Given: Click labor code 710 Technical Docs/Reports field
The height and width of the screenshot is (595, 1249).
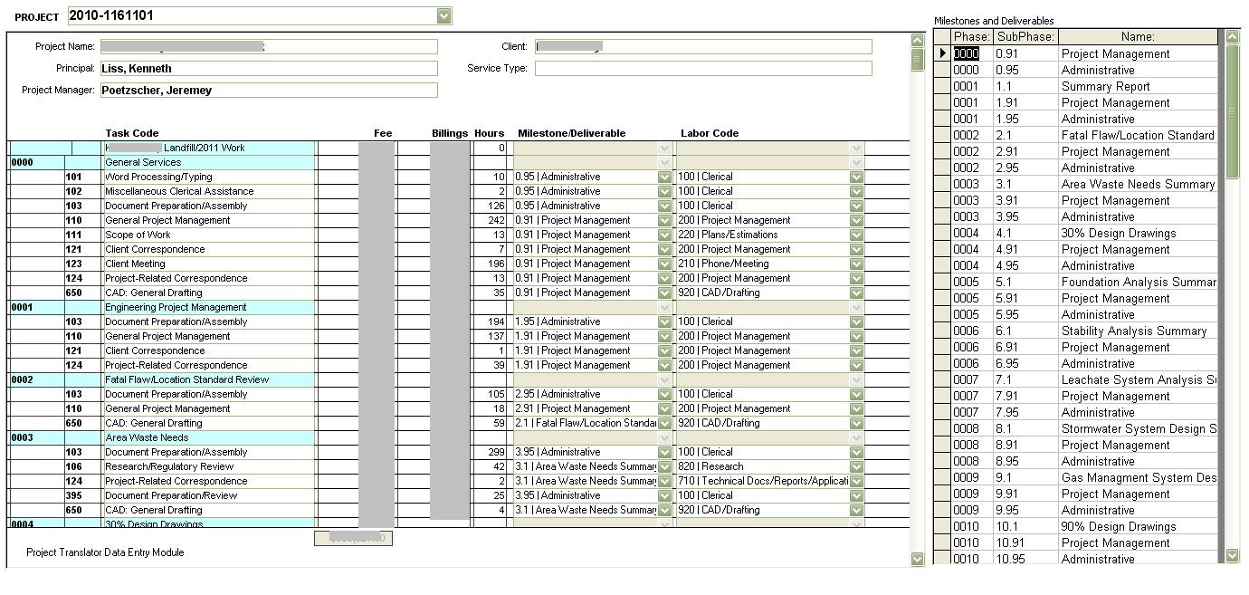Looking at the screenshot, I should click(x=762, y=481).
